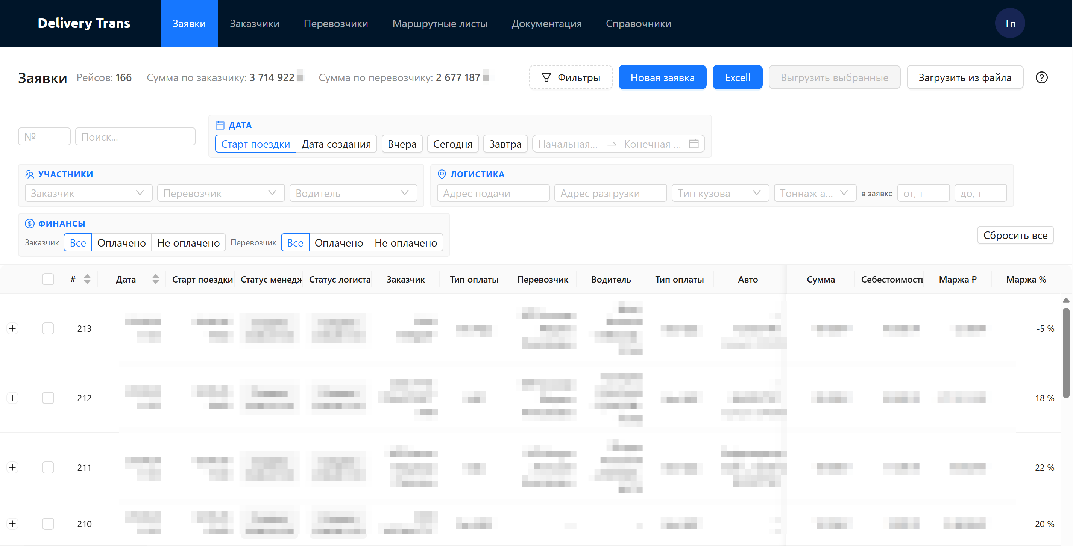1073x546 pixels.
Task: Select all rows with header checkbox
Action: coord(48,279)
